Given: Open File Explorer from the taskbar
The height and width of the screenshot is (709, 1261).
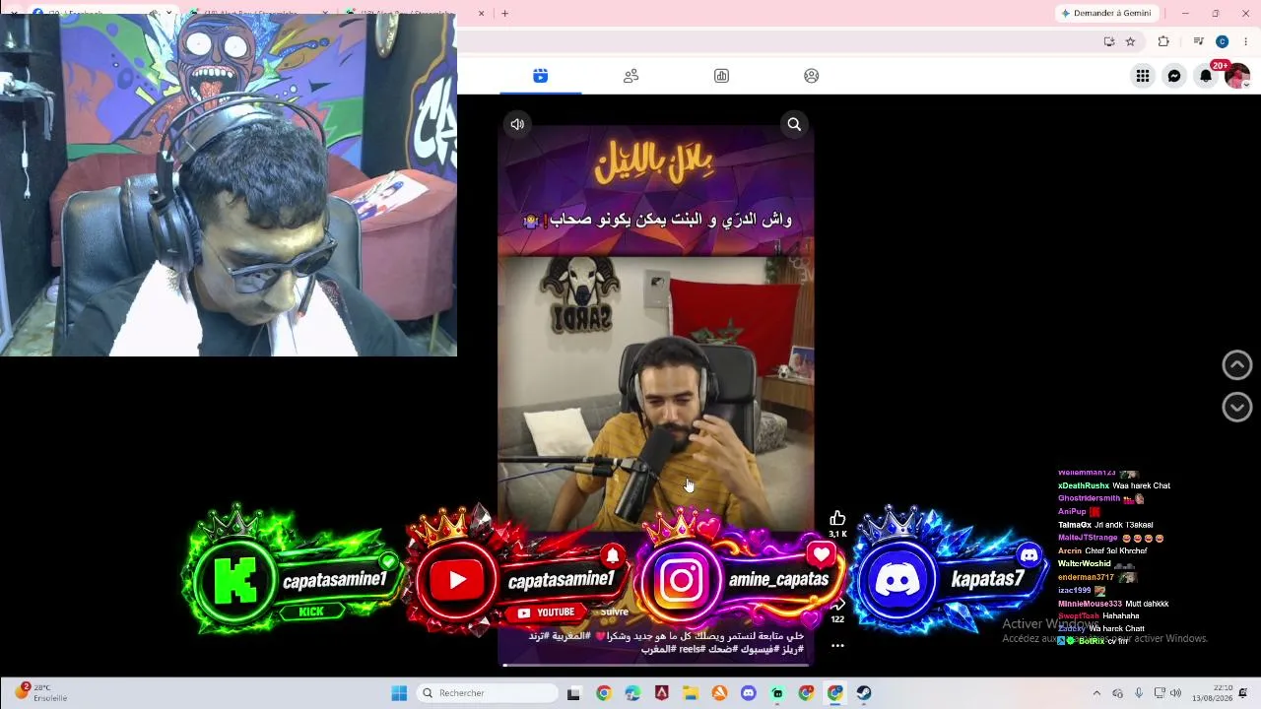Looking at the screenshot, I should pos(690,693).
